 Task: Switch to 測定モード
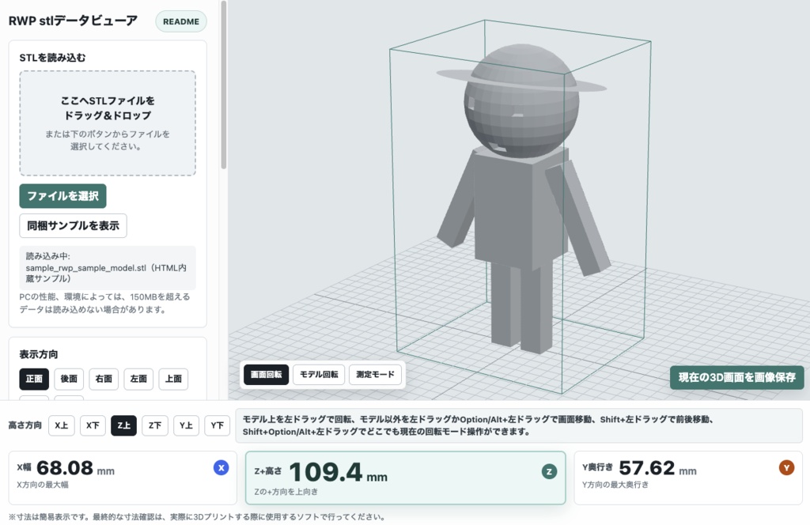coord(375,374)
